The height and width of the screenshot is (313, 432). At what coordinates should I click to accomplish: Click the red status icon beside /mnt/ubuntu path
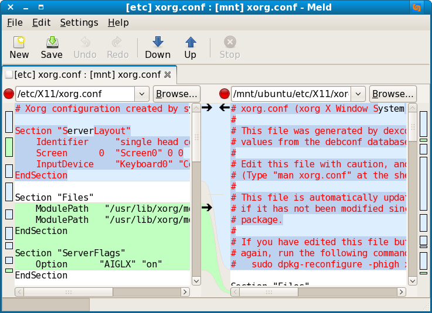pos(224,94)
